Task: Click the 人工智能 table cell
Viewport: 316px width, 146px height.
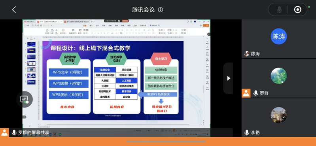Action: click(127, 81)
